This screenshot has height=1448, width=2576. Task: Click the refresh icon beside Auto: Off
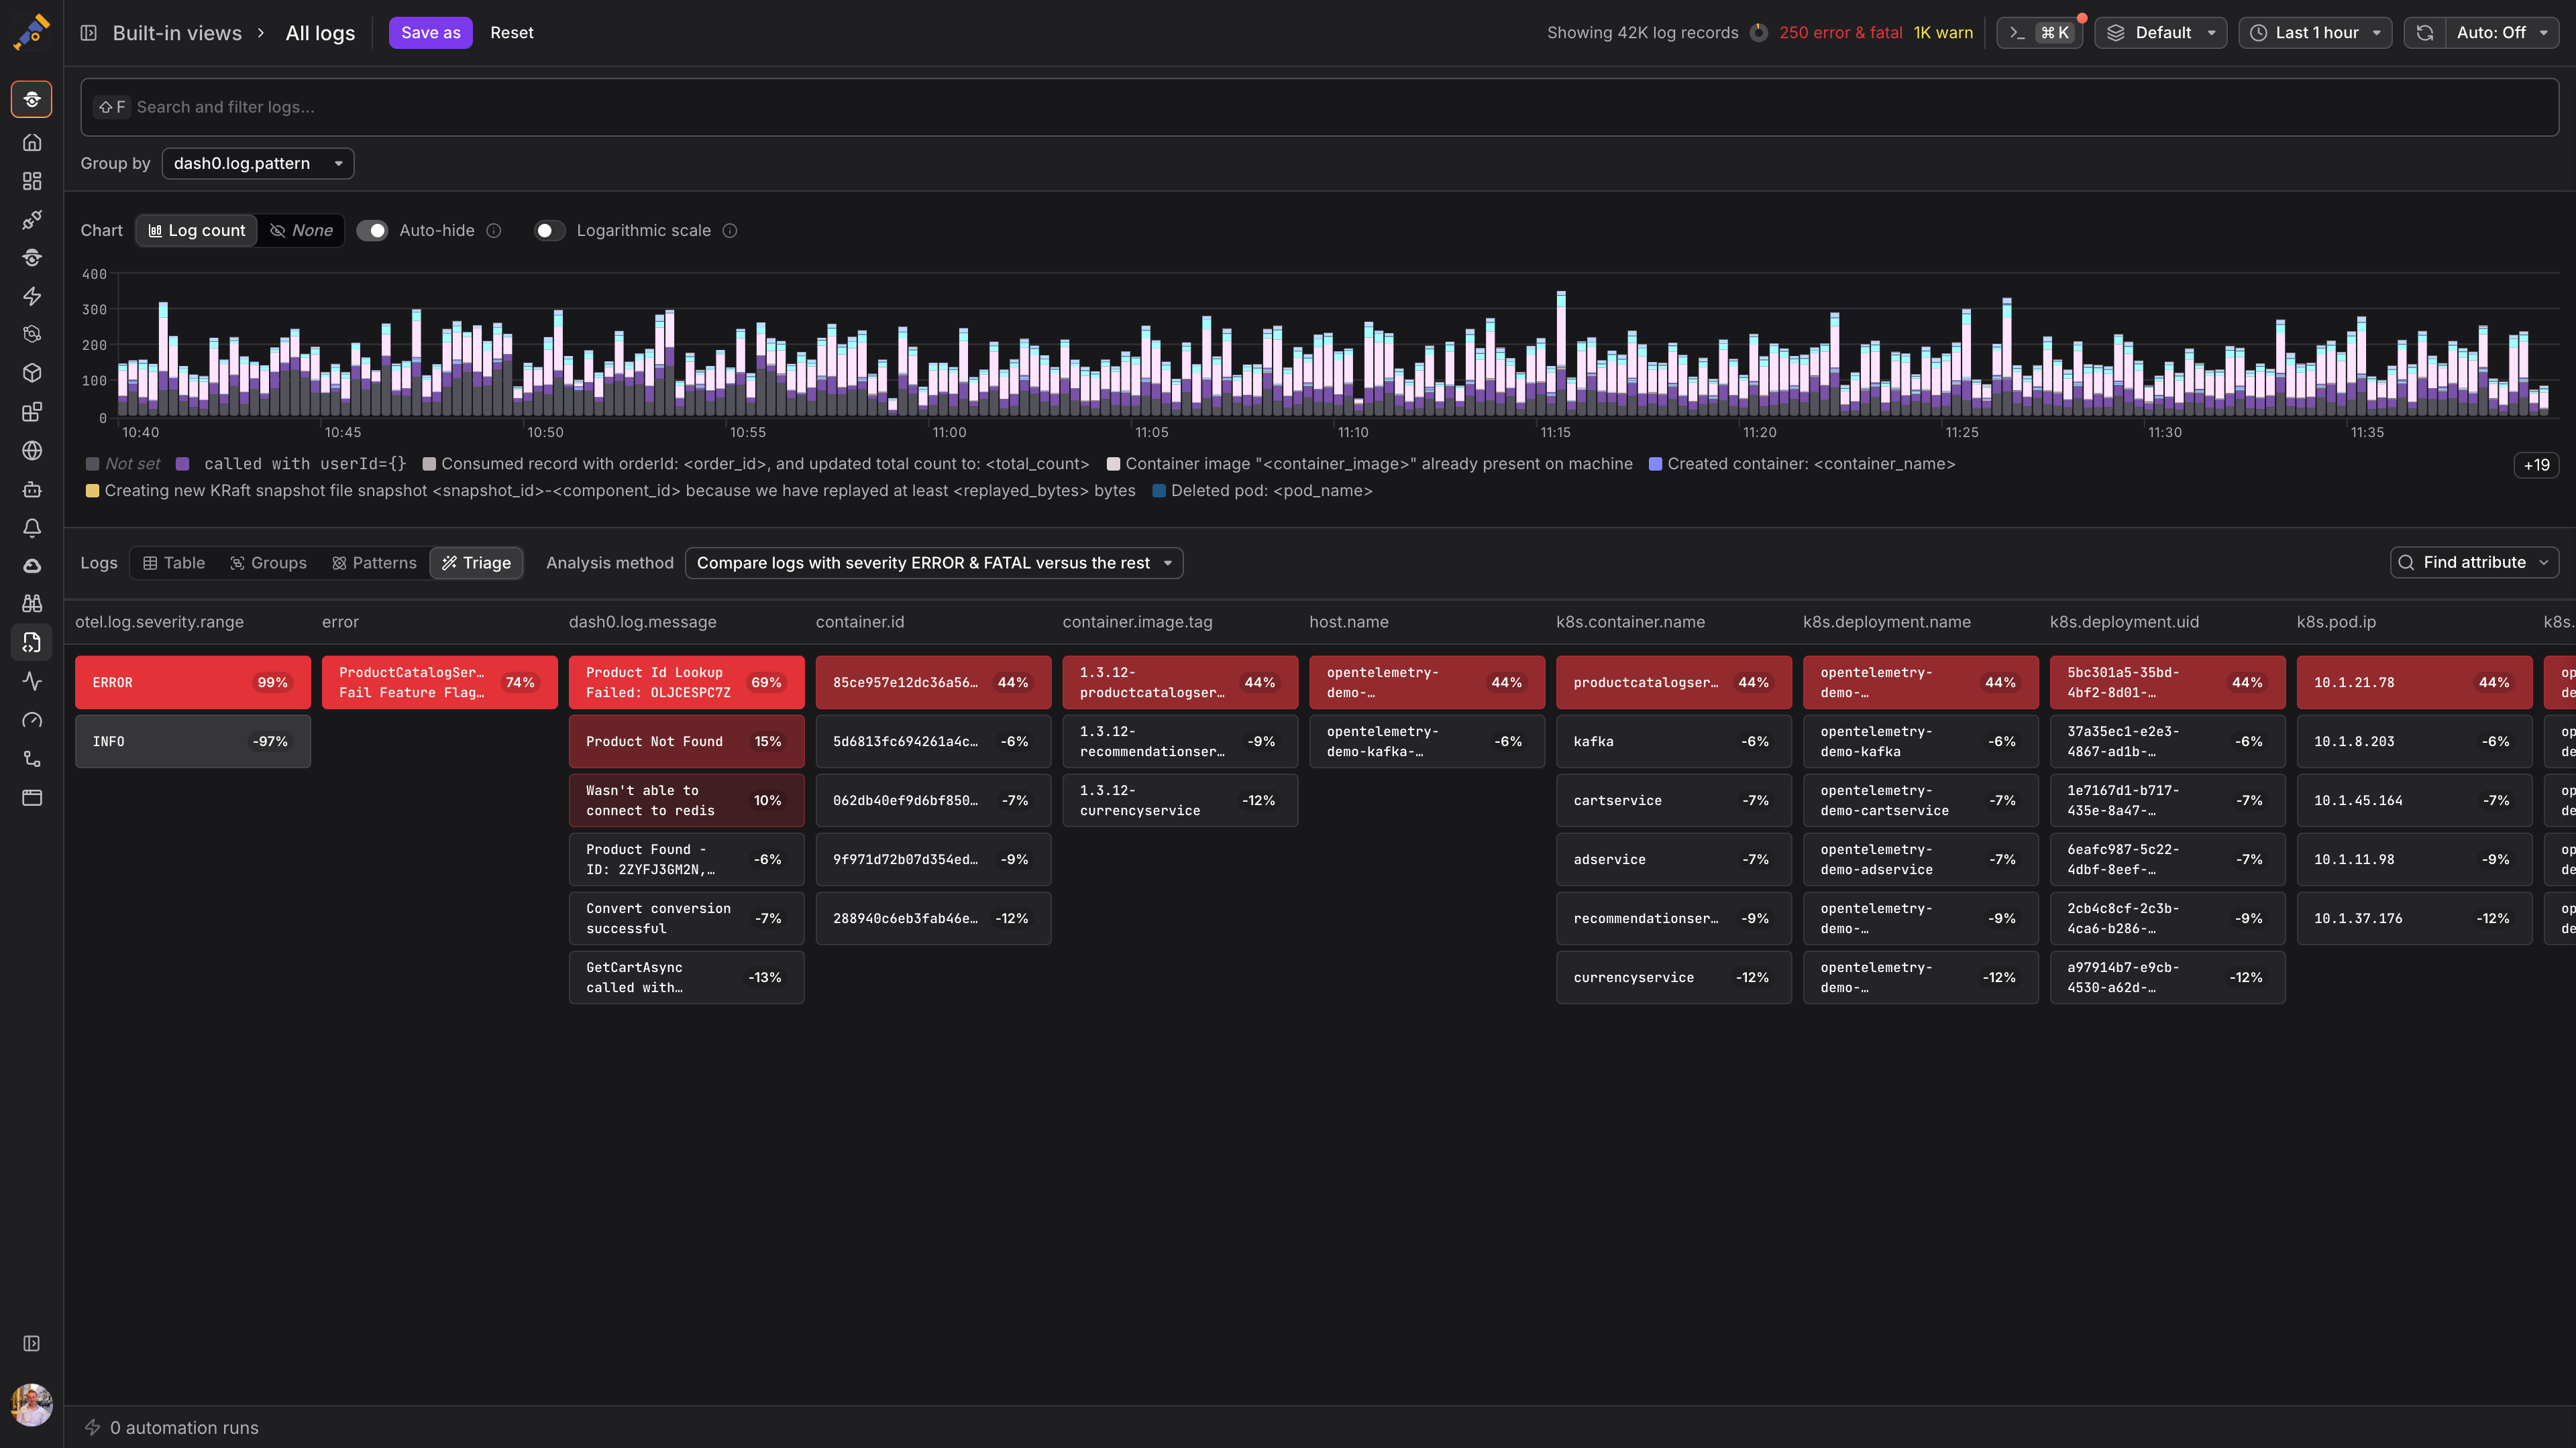(2425, 33)
